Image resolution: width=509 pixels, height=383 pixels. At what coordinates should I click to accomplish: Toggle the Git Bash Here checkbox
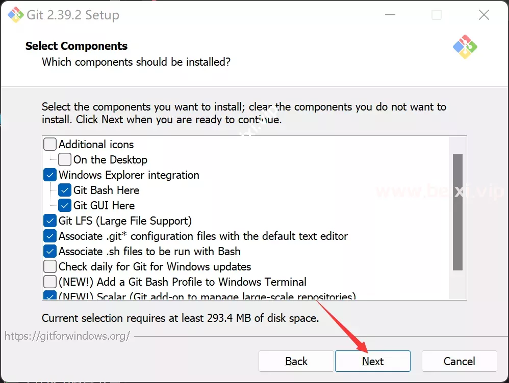[x=65, y=190]
